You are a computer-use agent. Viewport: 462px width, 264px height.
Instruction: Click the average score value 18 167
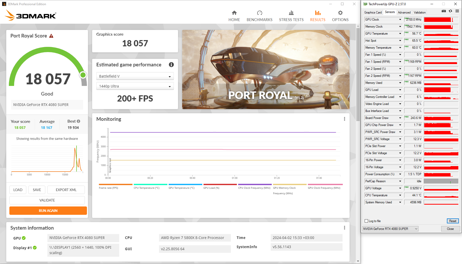[x=47, y=128]
